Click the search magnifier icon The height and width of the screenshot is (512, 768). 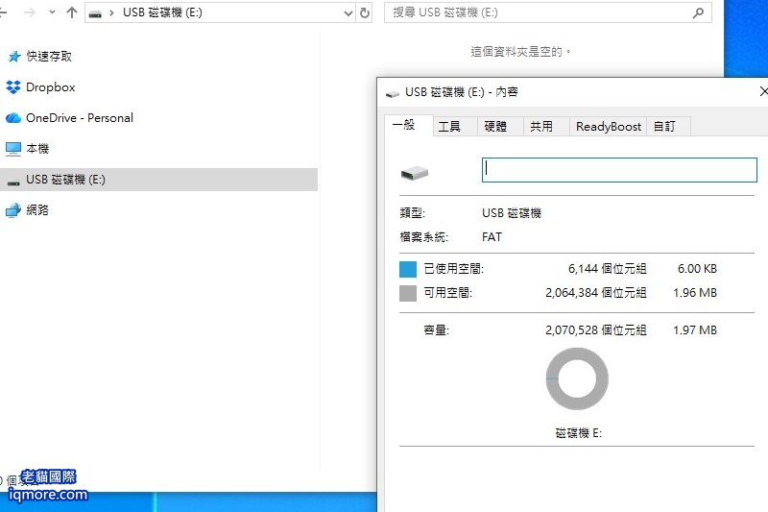(699, 12)
